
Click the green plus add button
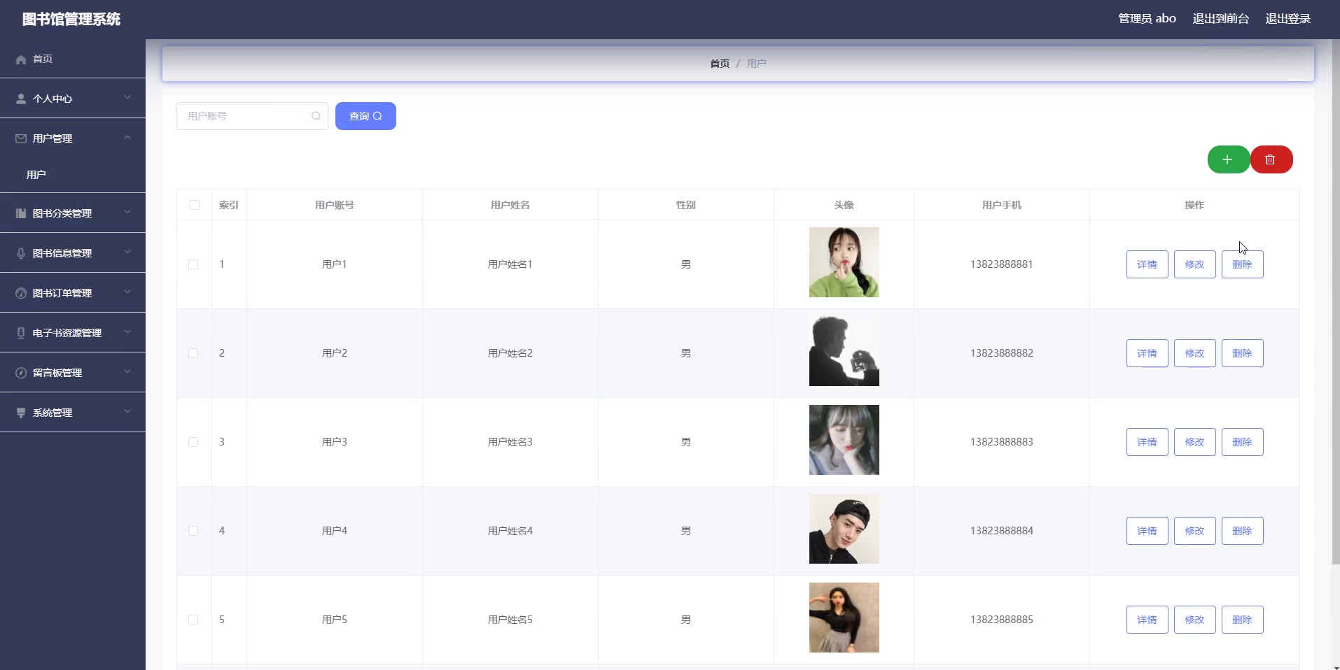[1228, 159]
